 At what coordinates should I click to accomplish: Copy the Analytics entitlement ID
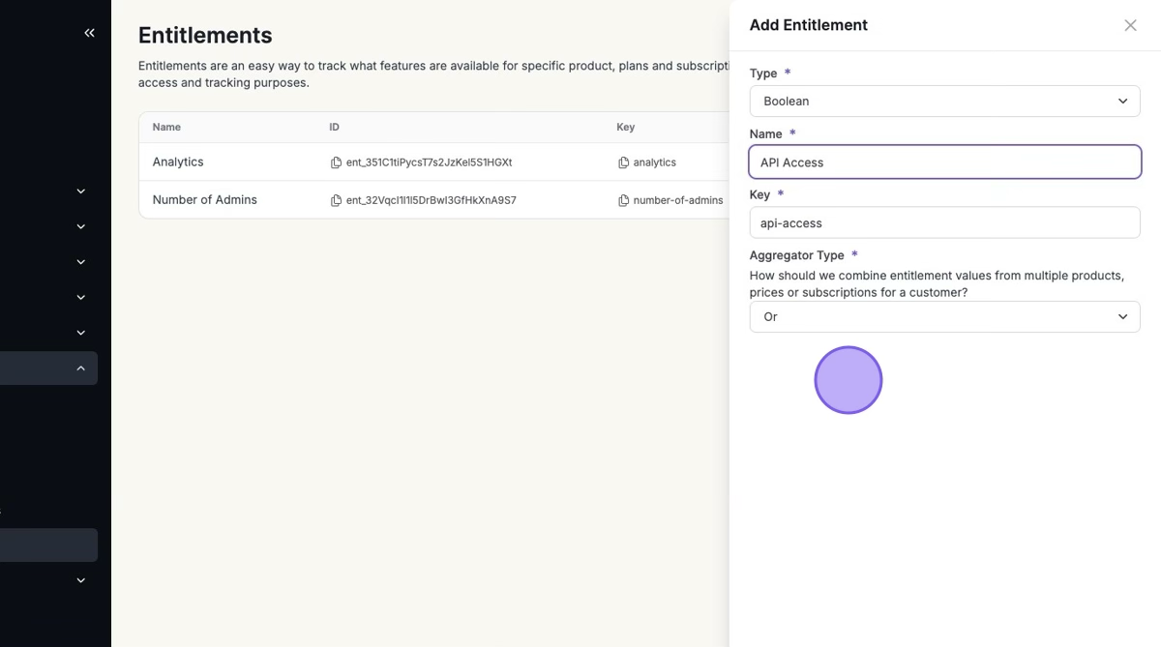tap(336, 162)
